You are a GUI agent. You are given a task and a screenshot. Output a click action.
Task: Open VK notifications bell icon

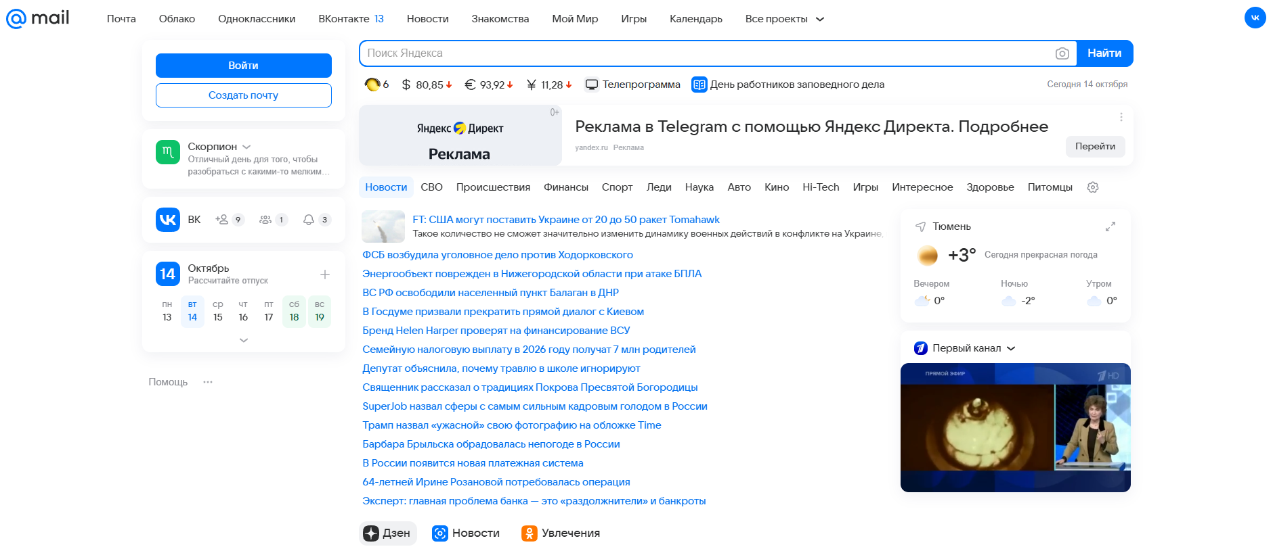[309, 220]
